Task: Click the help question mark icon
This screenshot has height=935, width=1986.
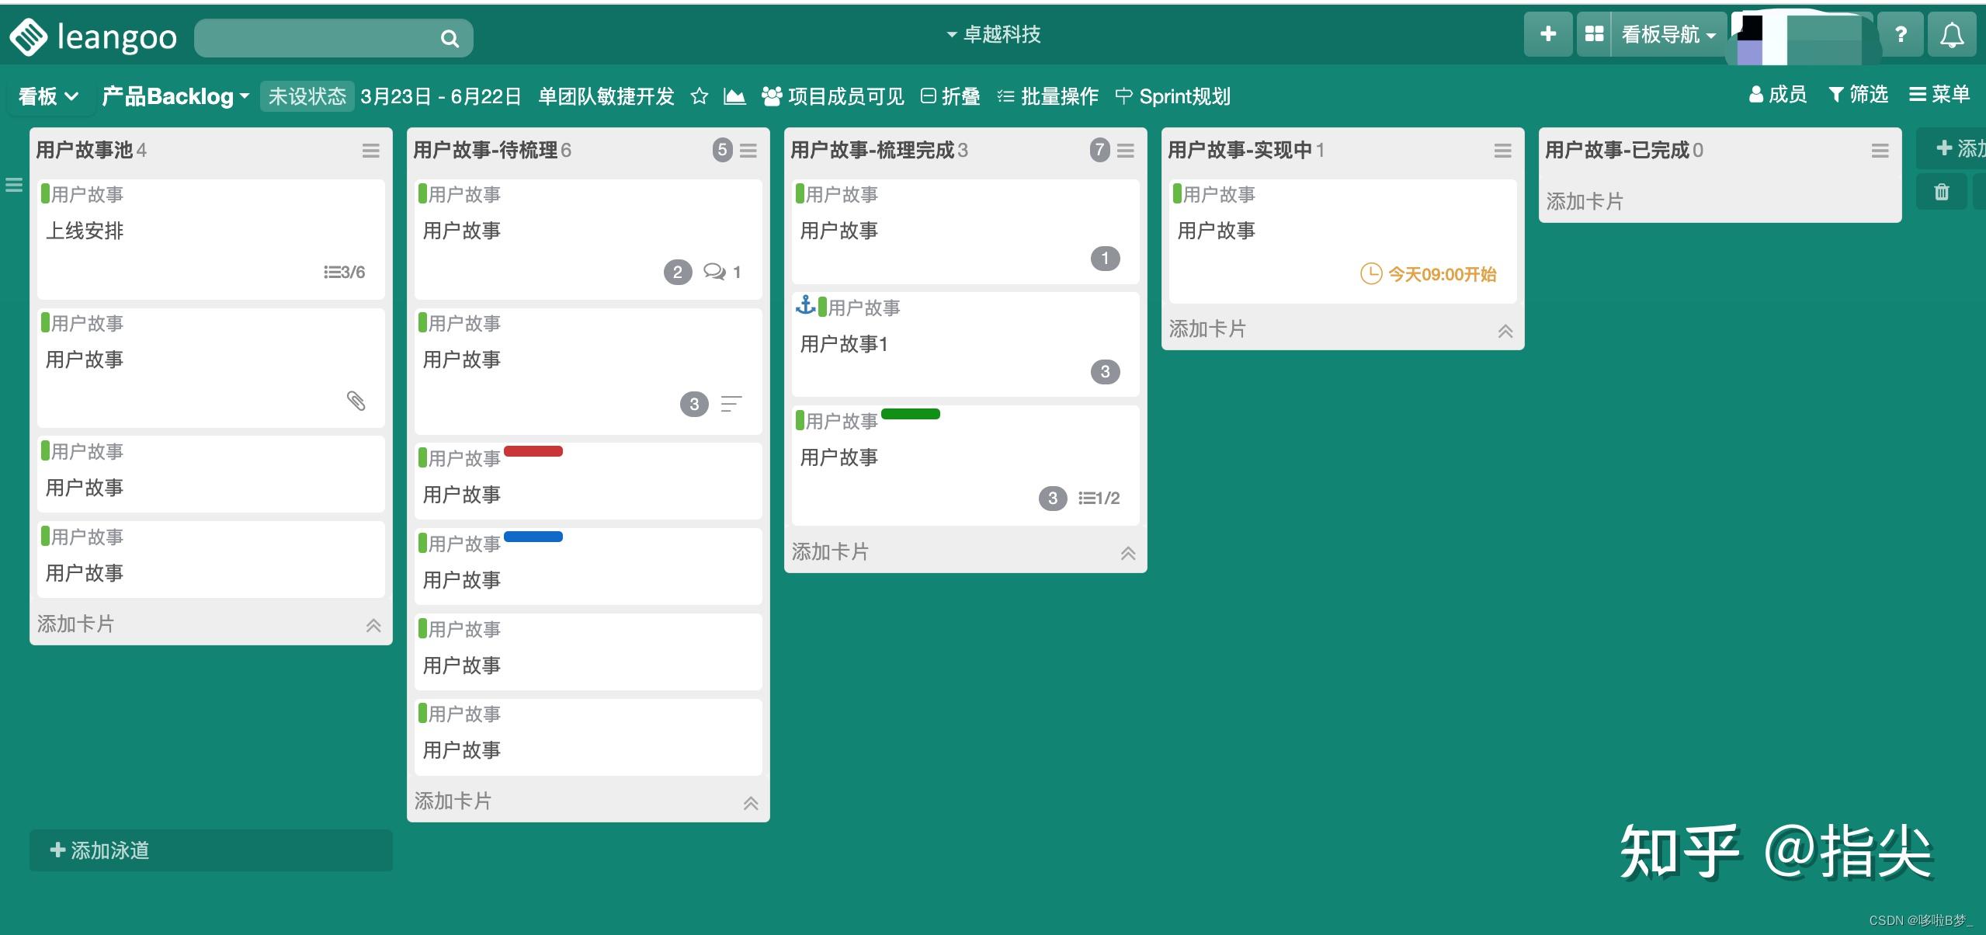Action: [x=1901, y=34]
